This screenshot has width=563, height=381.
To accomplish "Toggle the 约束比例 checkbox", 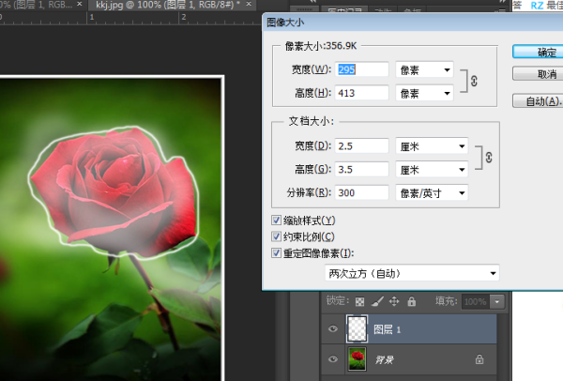I will [x=276, y=236].
